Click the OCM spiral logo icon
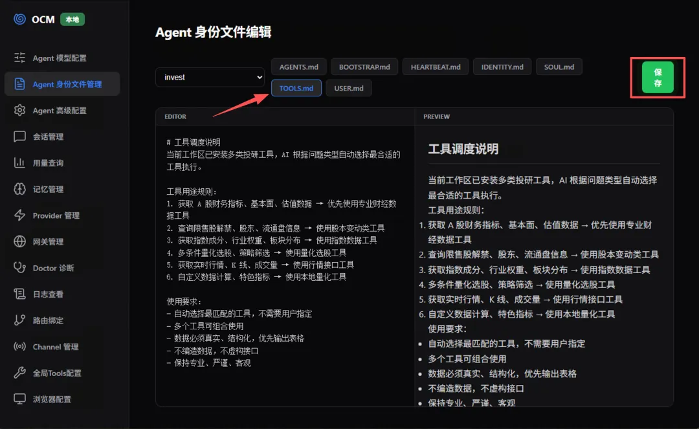699x429 pixels. pos(19,19)
